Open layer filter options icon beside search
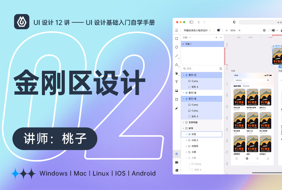The width and height of the screenshot is (282, 190). [x=221, y=68]
